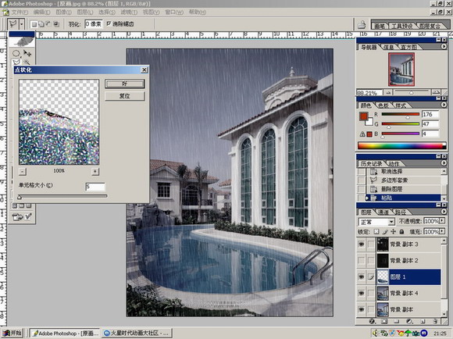
Task: Switch to the 通道 channels tab
Action: pyautogui.click(x=383, y=212)
